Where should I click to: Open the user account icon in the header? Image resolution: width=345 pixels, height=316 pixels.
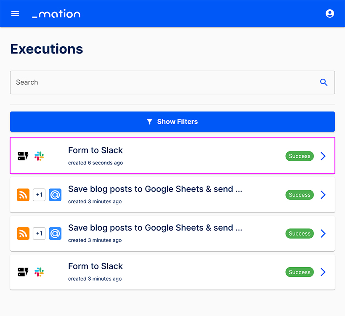point(330,13)
